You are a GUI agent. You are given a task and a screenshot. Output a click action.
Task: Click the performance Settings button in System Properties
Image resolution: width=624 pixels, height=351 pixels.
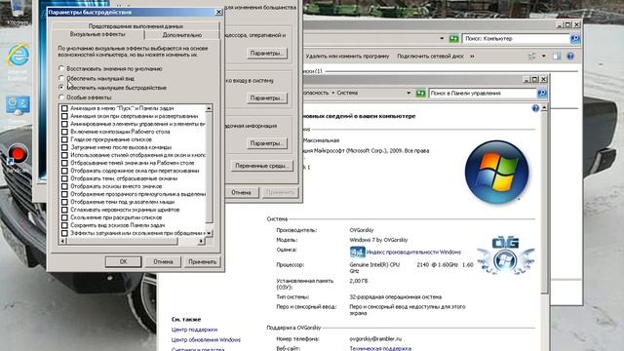point(266,54)
